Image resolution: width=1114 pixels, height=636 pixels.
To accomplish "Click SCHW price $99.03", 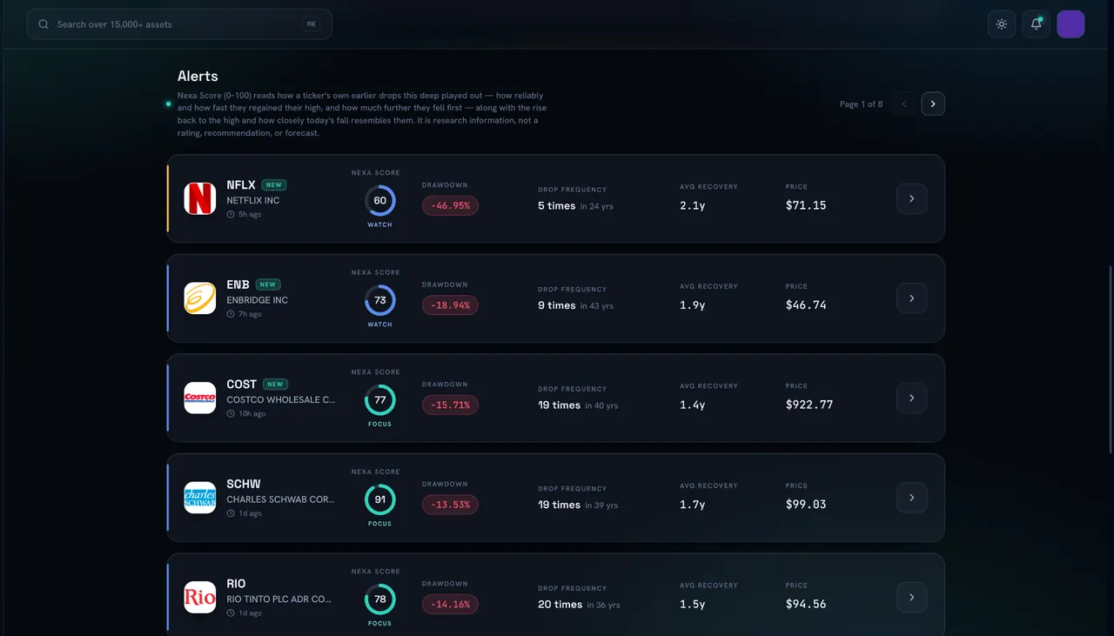I will click(x=806, y=505).
